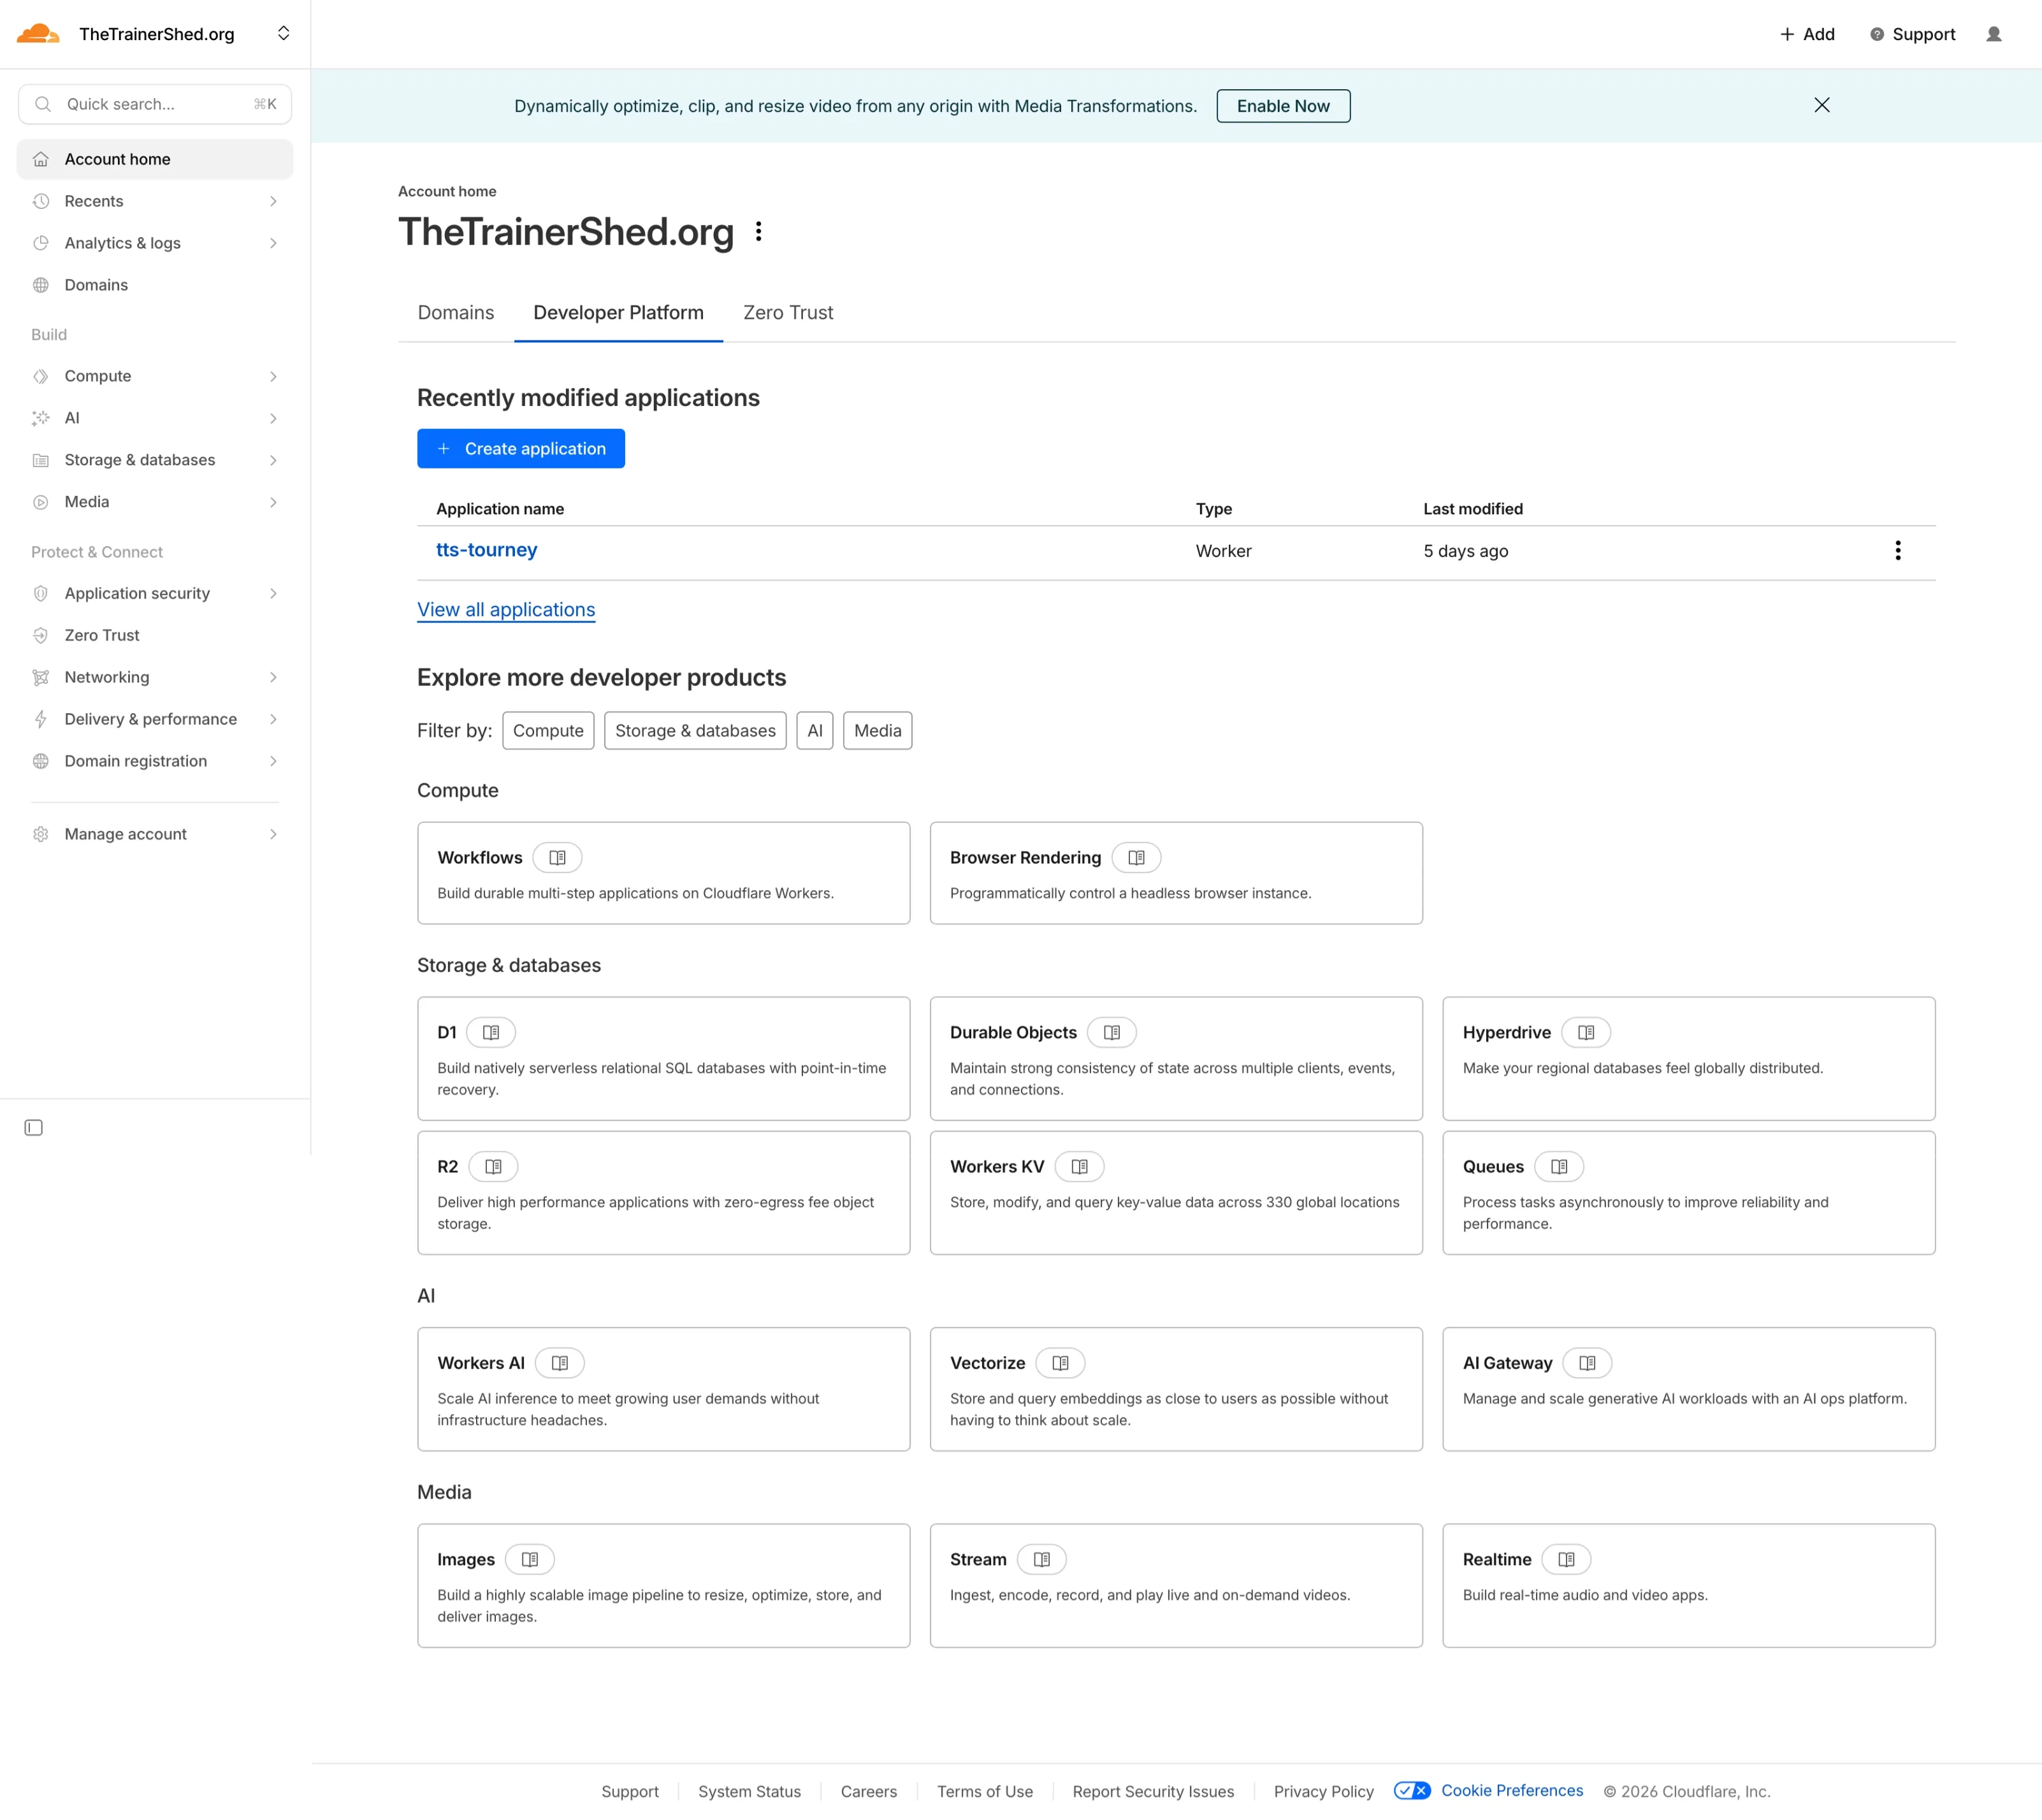Image resolution: width=2042 pixels, height=1820 pixels.
Task: Open the Hyperdrive product card
Action: pos(1688,1058)
